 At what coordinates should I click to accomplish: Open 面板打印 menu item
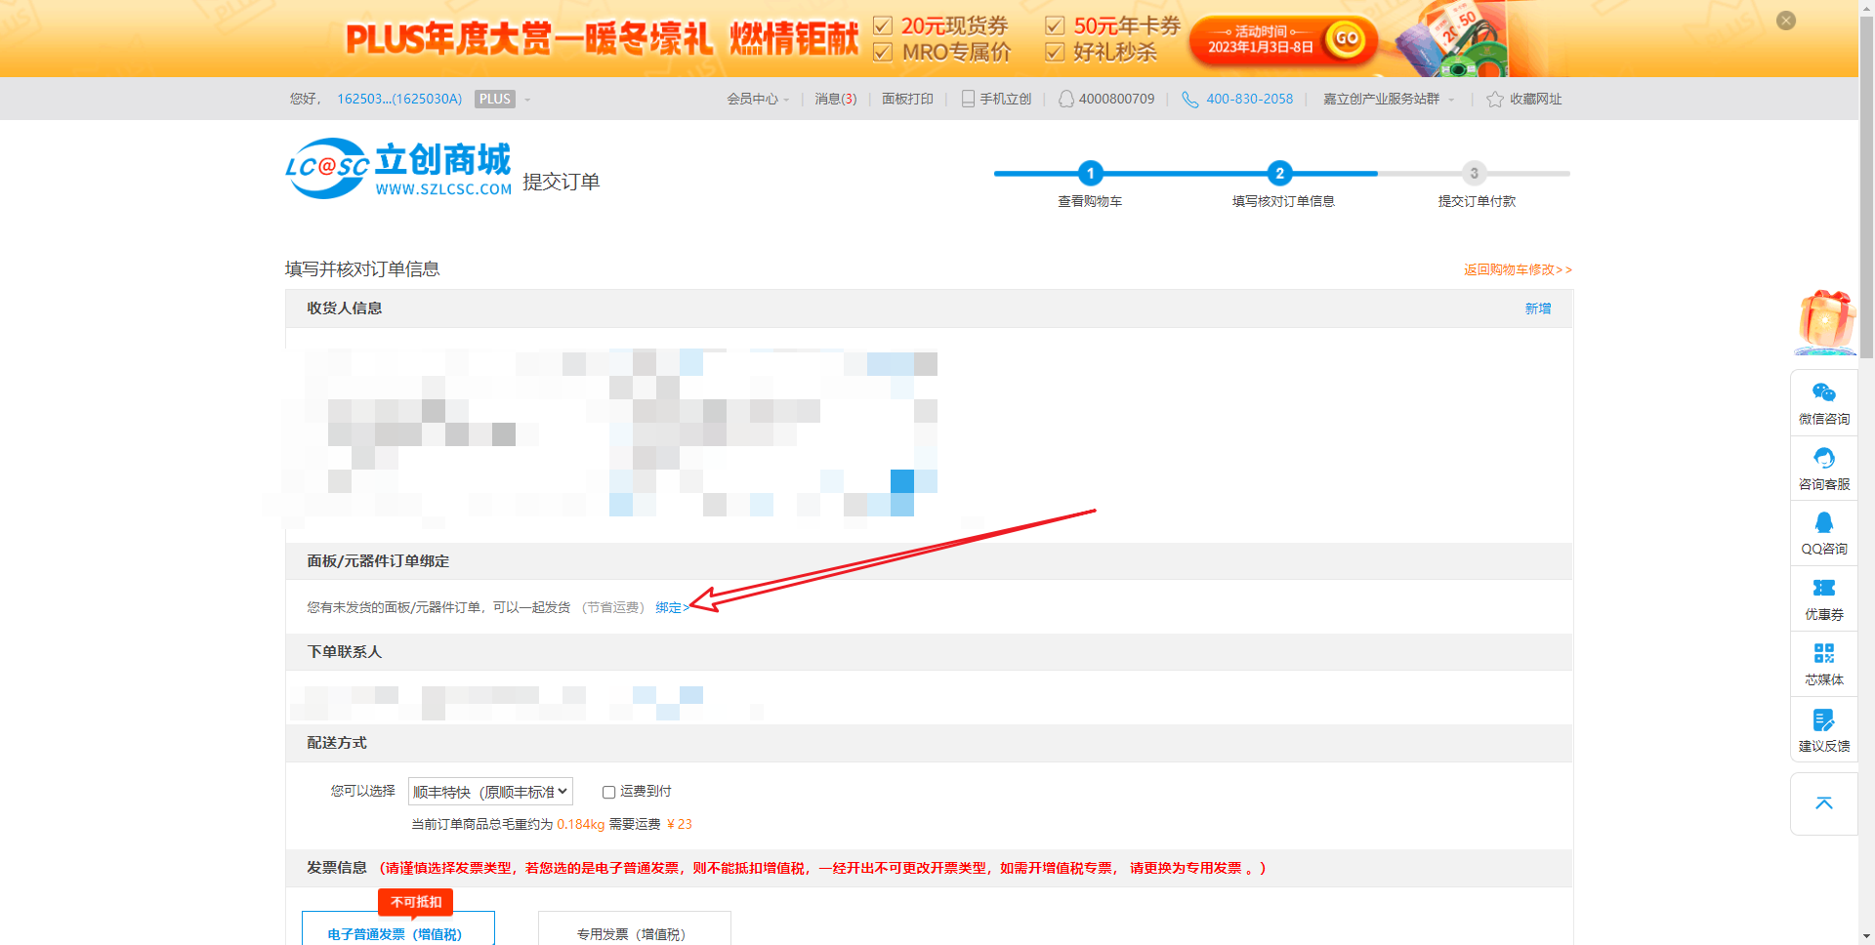[907, 99]
